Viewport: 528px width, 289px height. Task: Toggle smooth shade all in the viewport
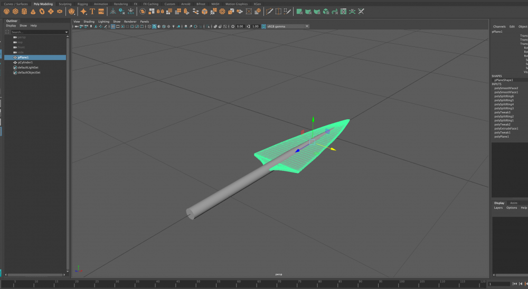(154, 26)
